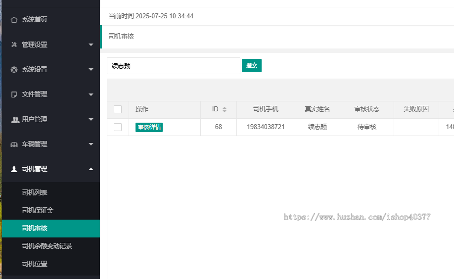Click the ID cell showing 68

point(219,127)
